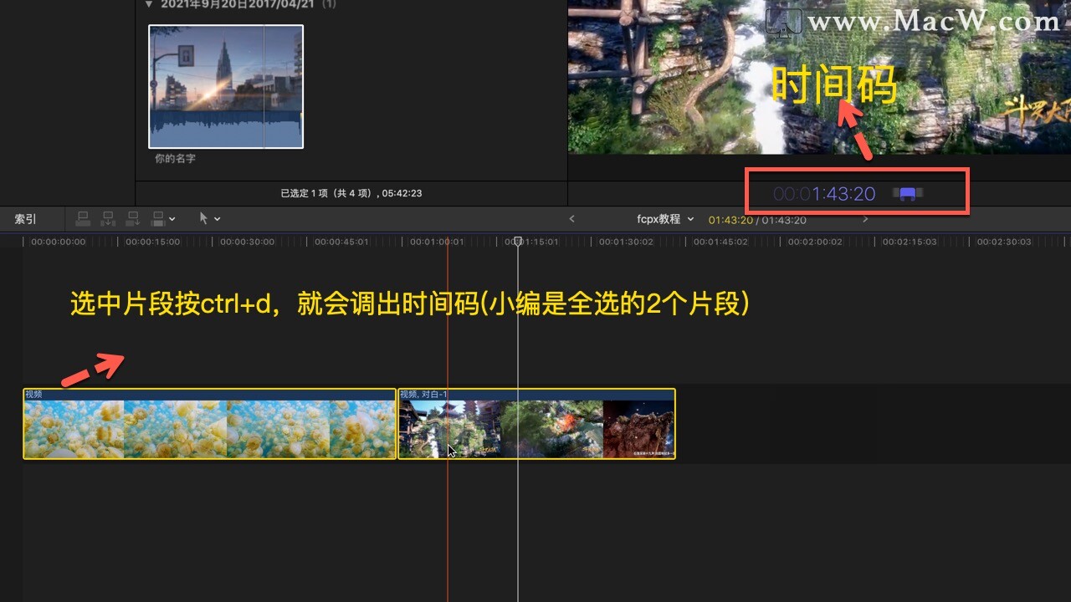
Task: Click the insert clip edit icon
Action: click(x=108, y=219)
